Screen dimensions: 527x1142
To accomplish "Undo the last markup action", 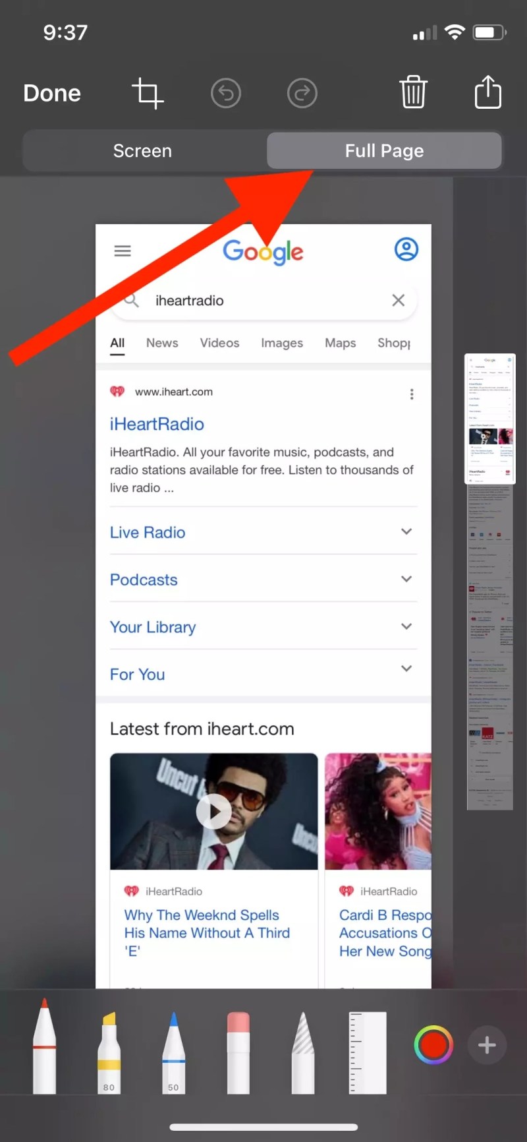I will pyautogui.click(x=226, y=93).
